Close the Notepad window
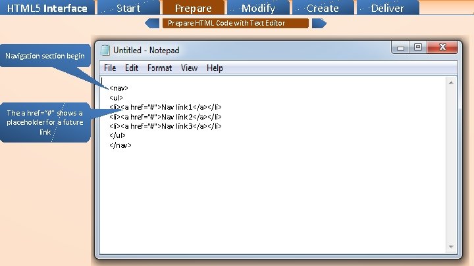Viewport: 474px width, 266px height. coord(442,47)
